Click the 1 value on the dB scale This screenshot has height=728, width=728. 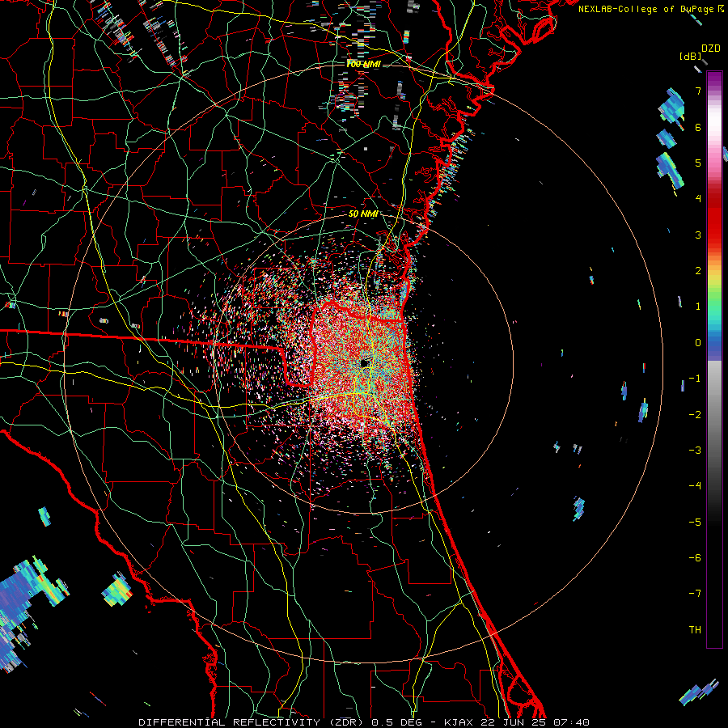tap(698, 307)
